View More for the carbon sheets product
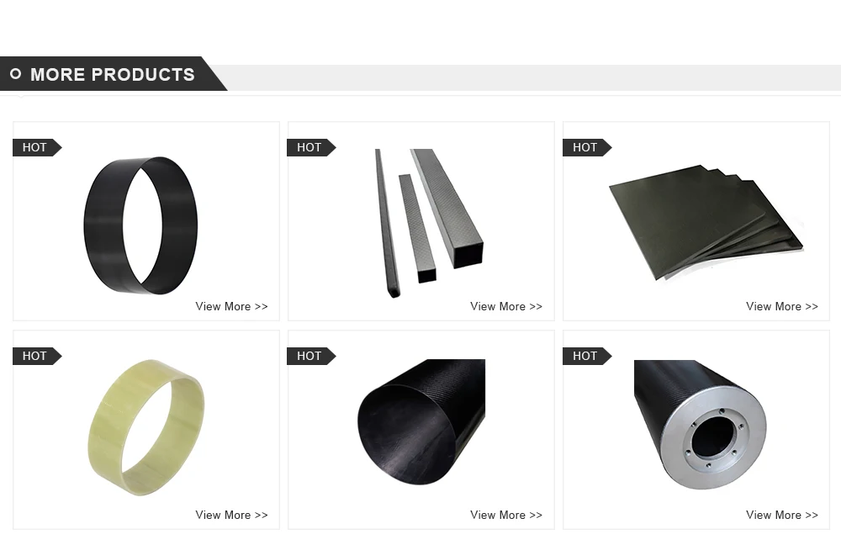 [x=782, y=306]
